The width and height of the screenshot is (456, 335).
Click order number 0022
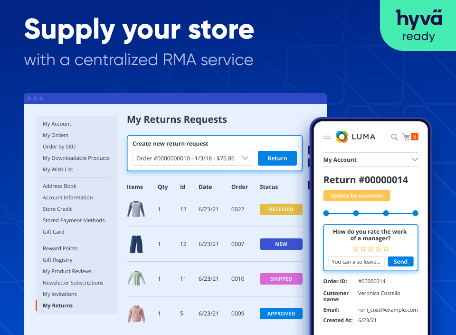238,209
